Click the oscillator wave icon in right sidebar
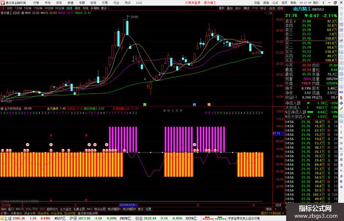This screenshot has width=344, height=221. coord(341,87)
